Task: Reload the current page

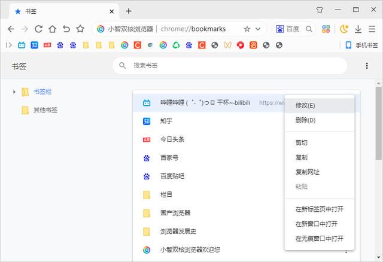Action: 38,29
